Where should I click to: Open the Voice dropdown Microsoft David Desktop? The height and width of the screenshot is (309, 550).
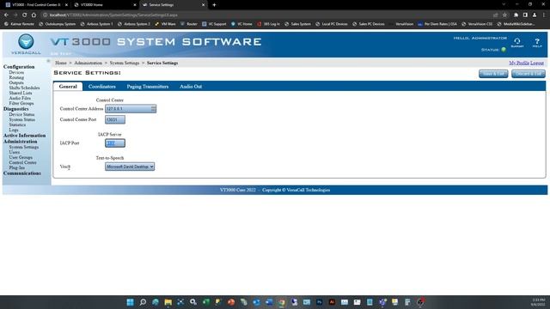(130, 167)
